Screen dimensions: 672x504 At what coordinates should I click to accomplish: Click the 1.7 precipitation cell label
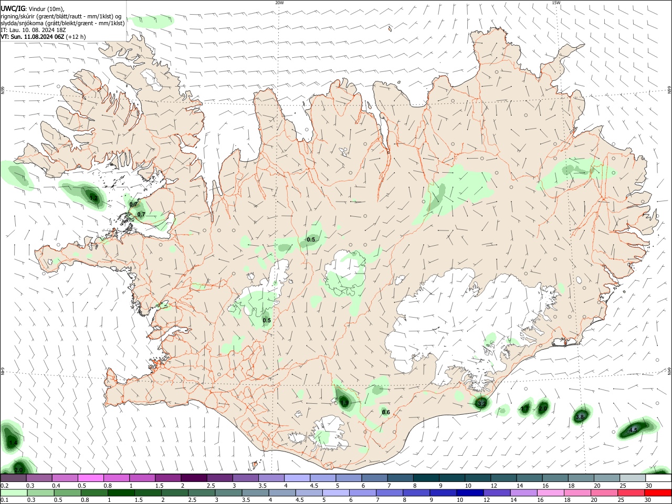525,408
